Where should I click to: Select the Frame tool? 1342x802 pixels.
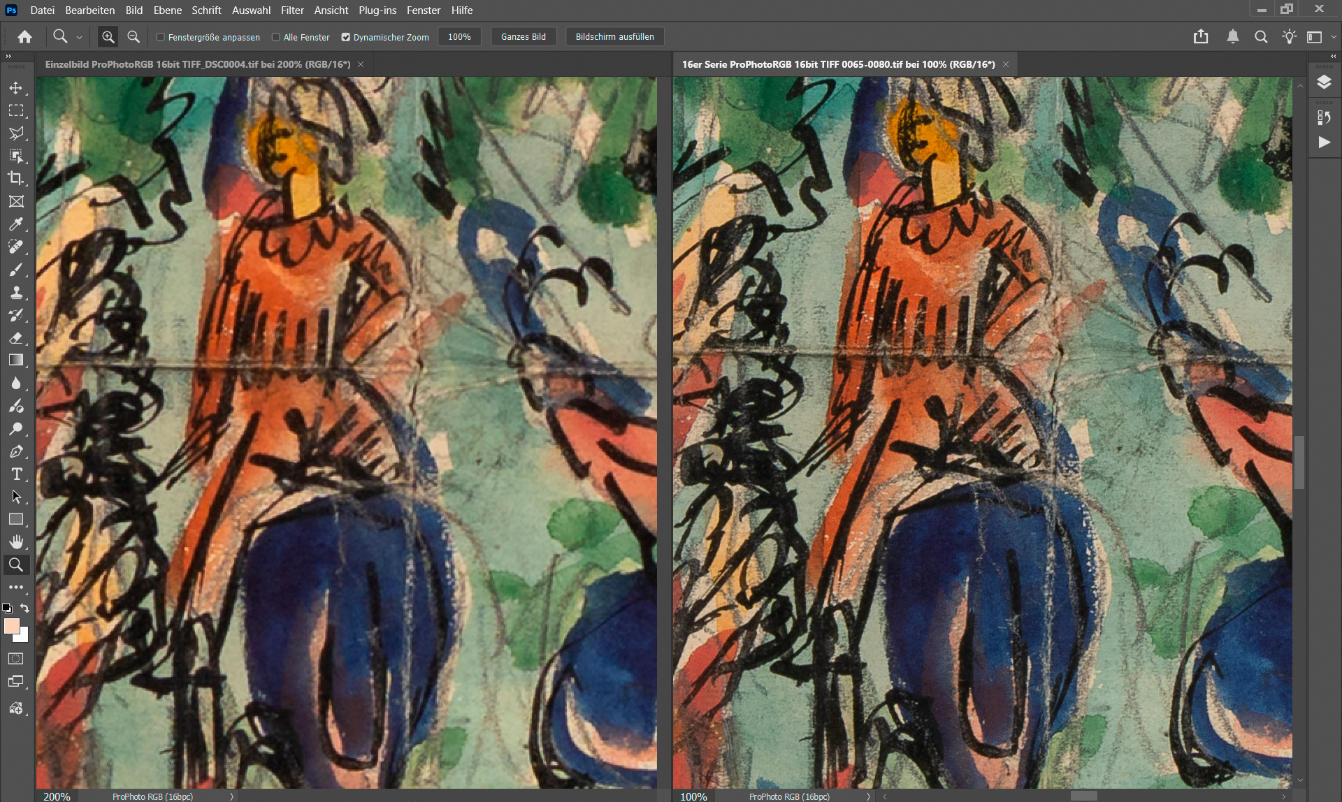16,201
